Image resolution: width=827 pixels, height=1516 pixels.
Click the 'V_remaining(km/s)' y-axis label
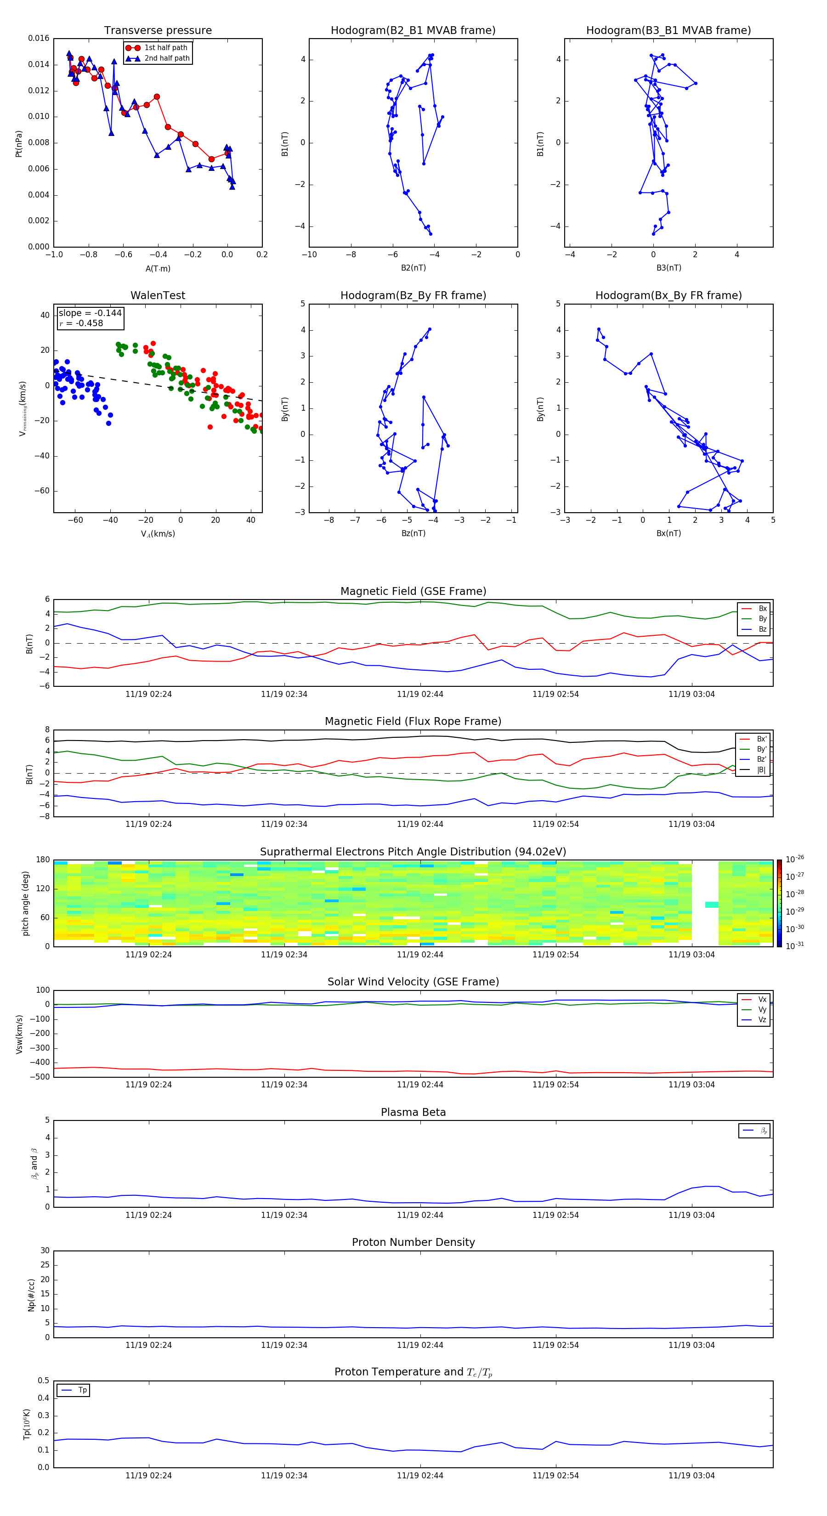coord(23,408)
